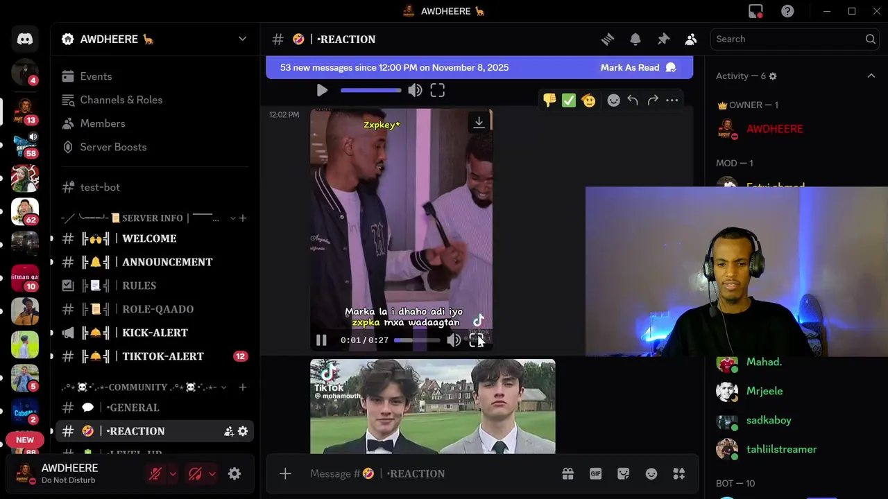
Task: Open notification settings bell icon
Action: [635, 40]
